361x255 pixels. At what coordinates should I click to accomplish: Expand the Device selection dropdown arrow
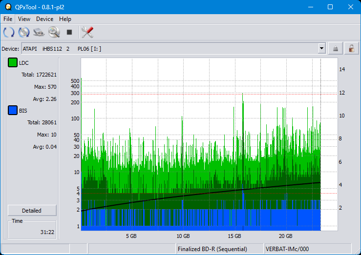pos(321,48)
